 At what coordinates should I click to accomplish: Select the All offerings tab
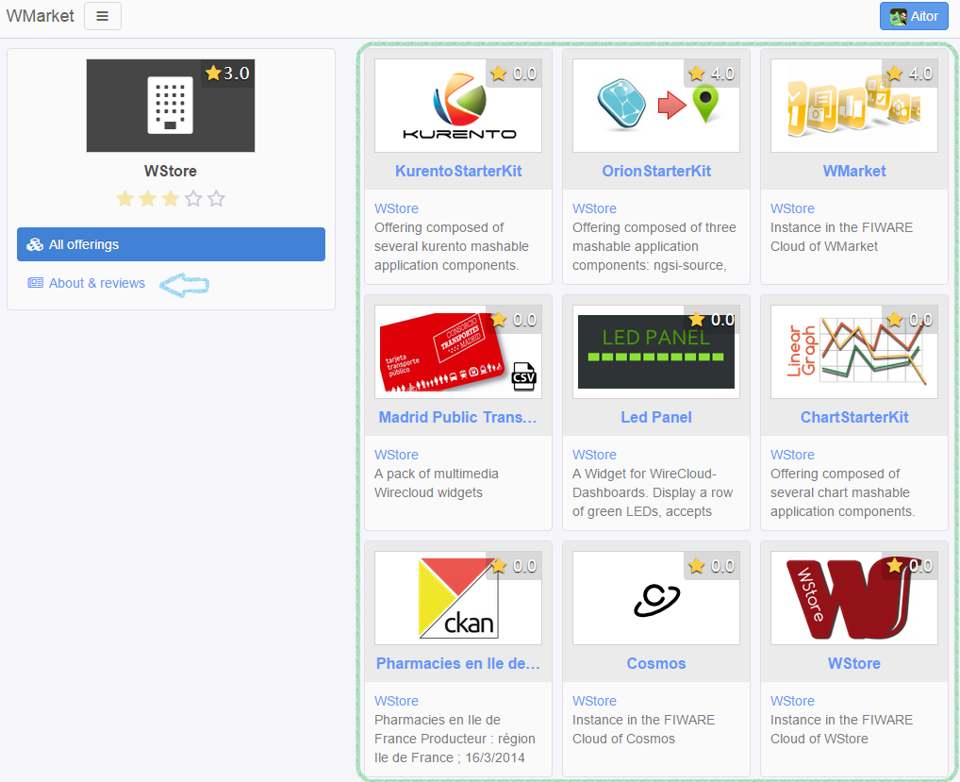click(x=171, y=244)
